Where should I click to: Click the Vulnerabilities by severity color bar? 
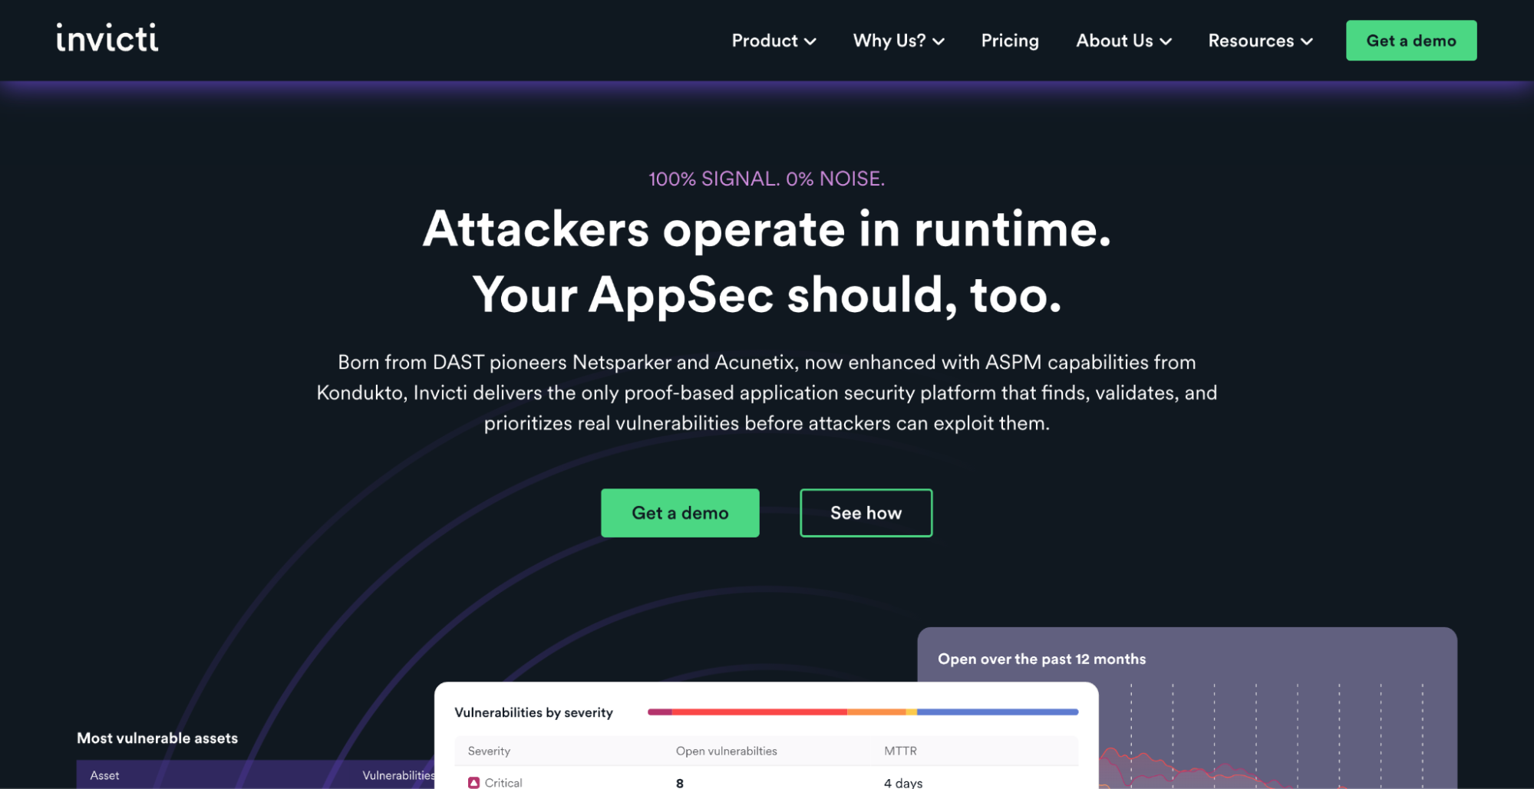863,712
